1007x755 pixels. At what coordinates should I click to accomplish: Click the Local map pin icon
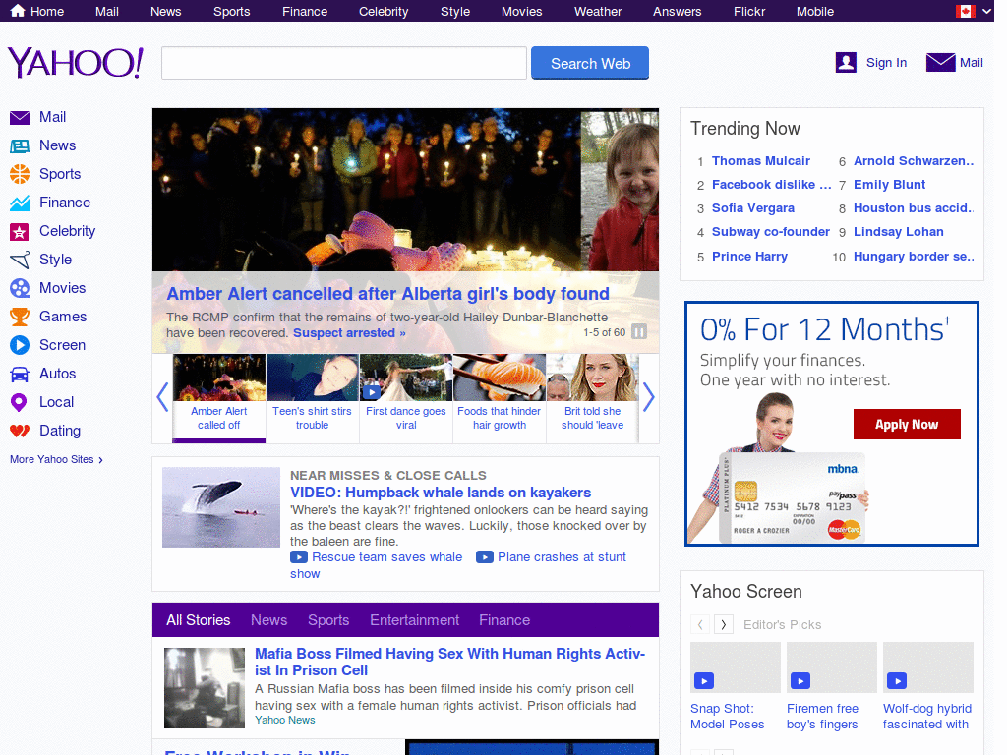click(19, 402)
